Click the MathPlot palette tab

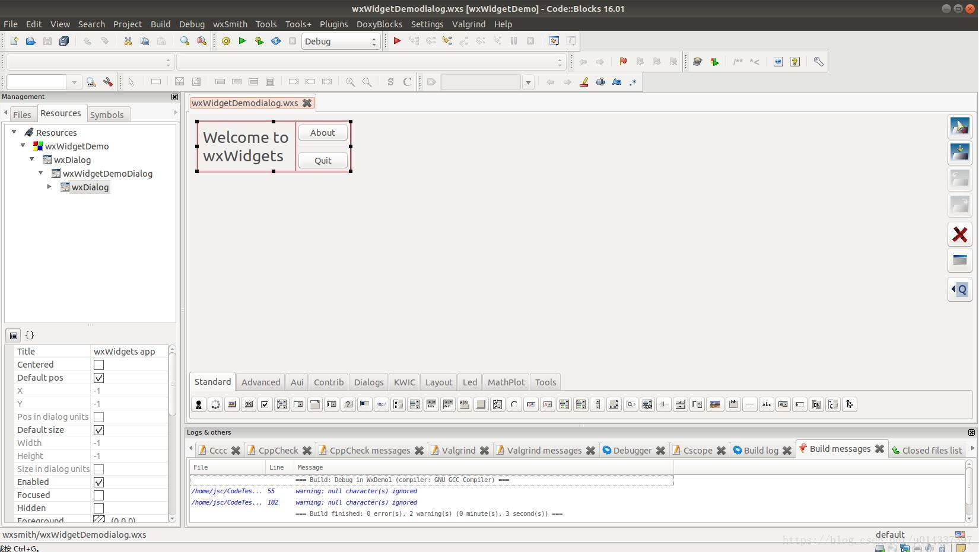[506, 382]
